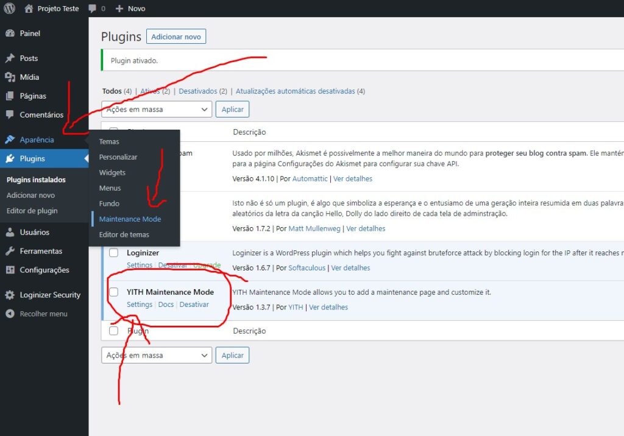Click the comments bubble icon in admin bar

tap(93, 9)
